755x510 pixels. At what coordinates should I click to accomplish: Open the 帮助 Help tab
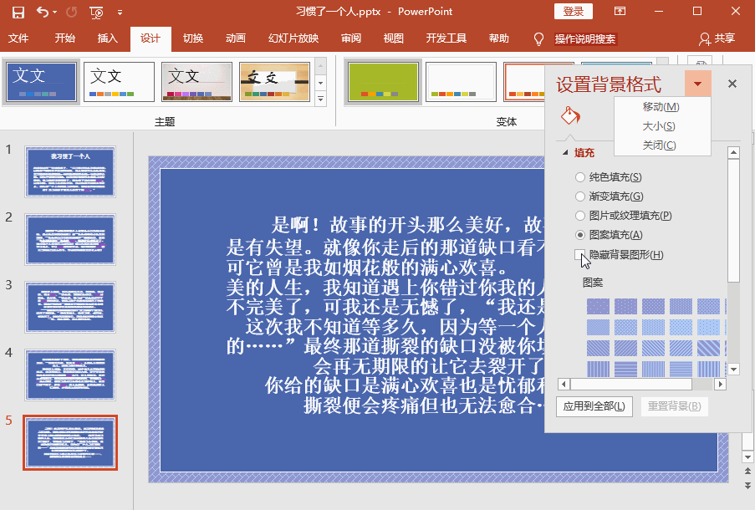[x=499, y=38]
